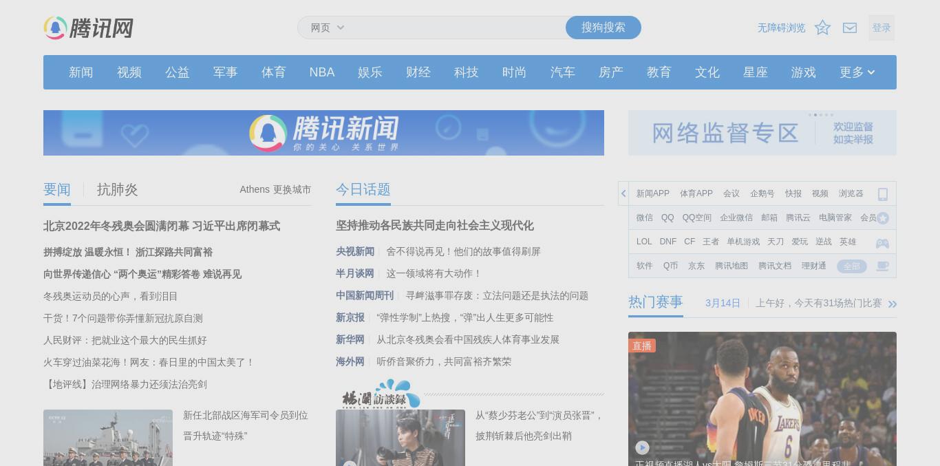Go to 房产 nav item

(x=611, y=72)
